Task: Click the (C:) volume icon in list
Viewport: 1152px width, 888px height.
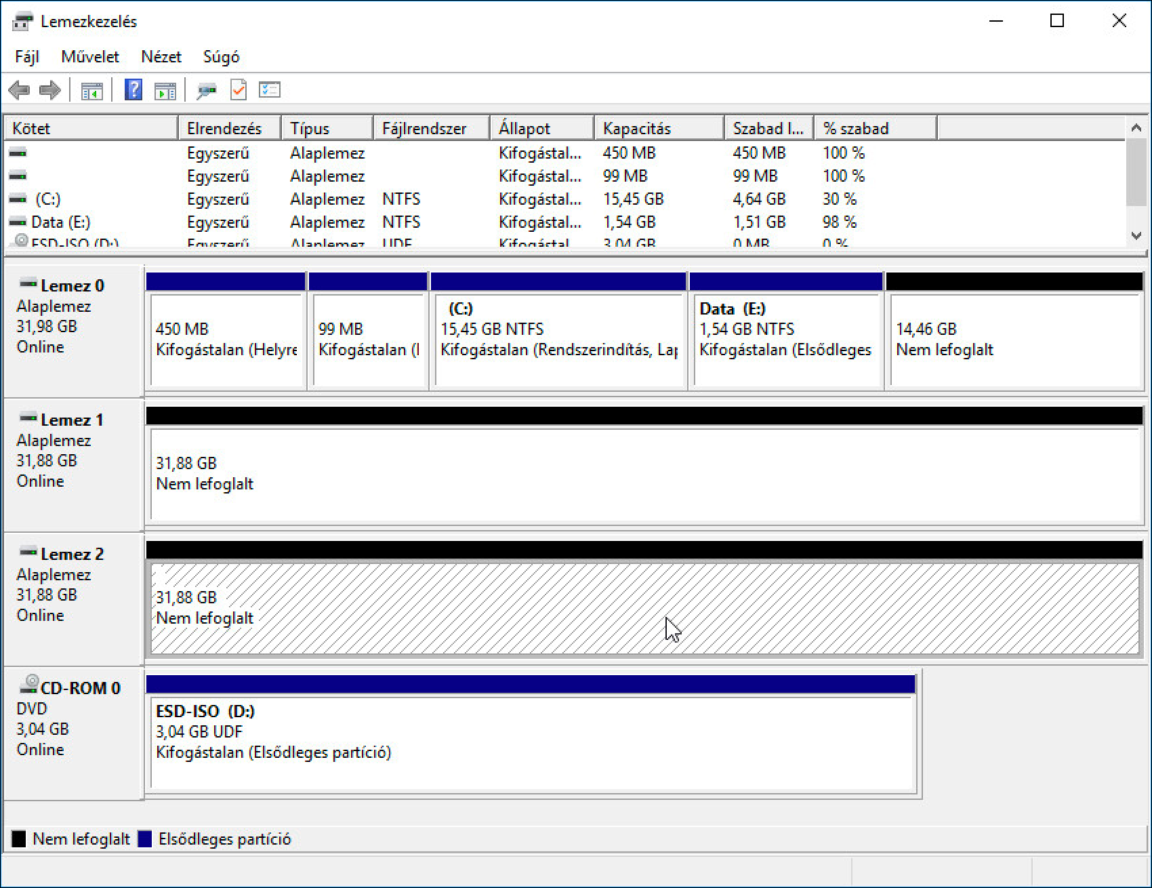Action: 18,199
